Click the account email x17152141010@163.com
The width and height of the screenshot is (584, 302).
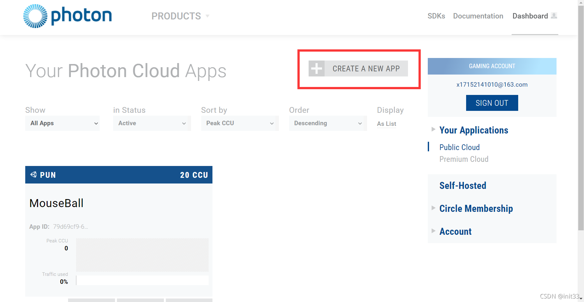tap(492, 84)
